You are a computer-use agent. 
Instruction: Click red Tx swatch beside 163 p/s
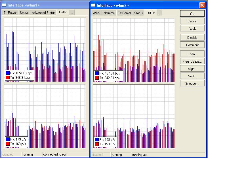[8, 144]
